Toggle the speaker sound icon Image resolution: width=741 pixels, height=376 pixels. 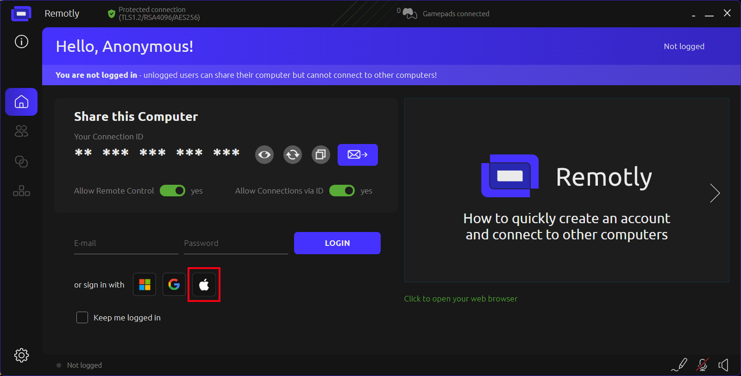tap(723, 365)
